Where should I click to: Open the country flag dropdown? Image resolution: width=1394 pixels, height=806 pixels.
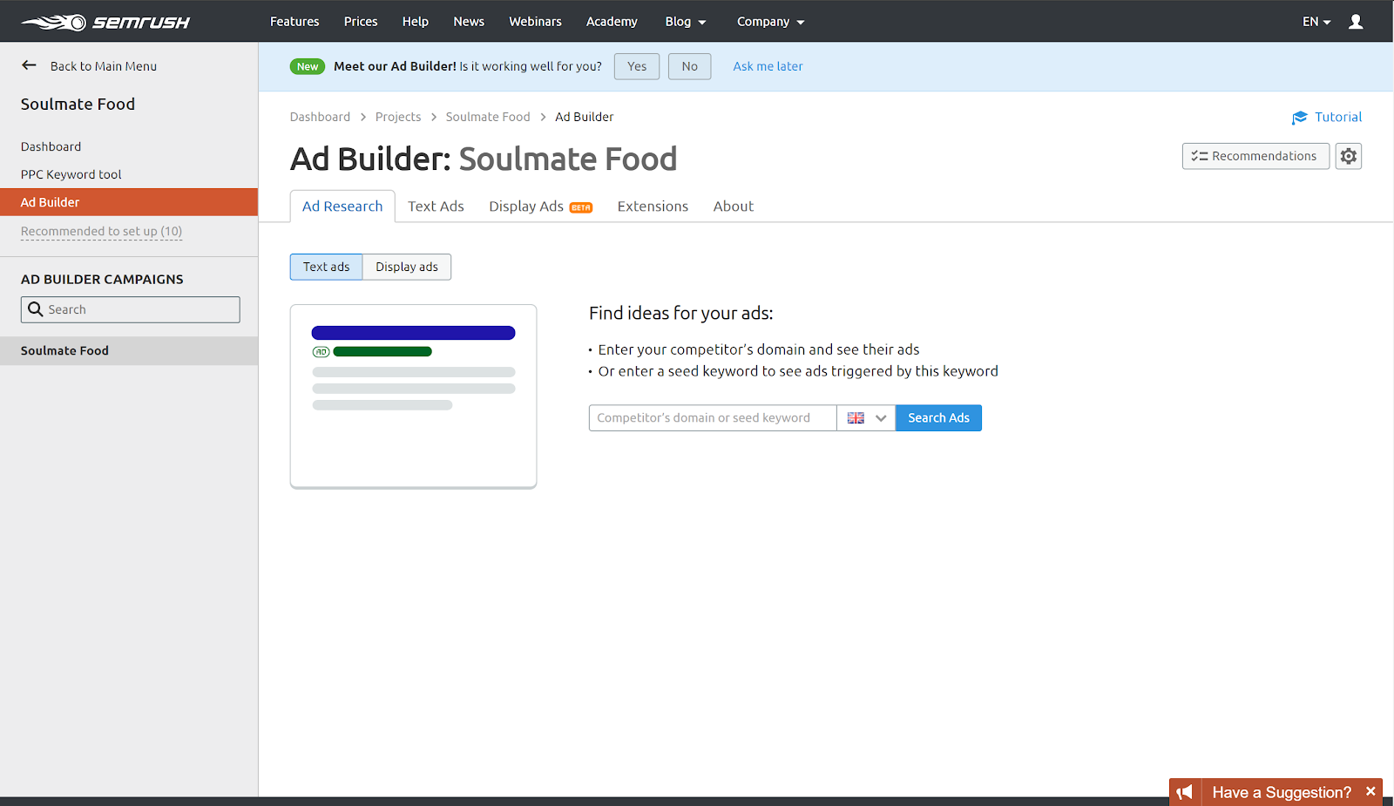866,418
